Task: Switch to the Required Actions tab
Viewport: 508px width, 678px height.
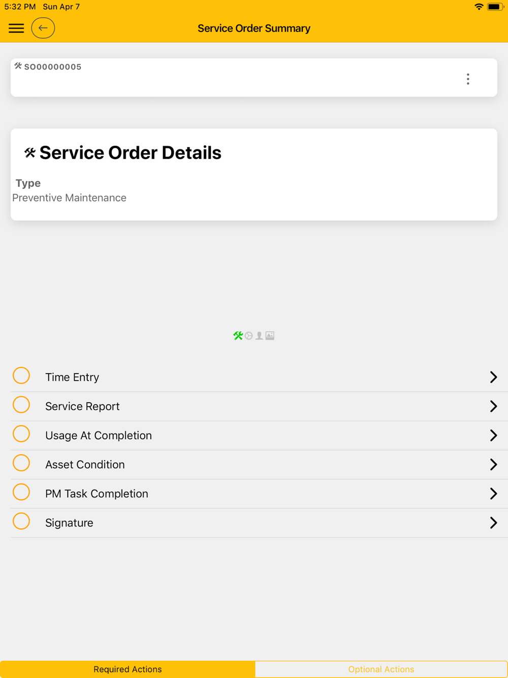Action: 128,669
